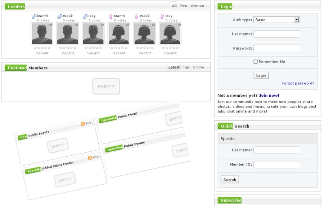The width and height of the screenshot is (324, 207).
Task: Open the female Day leader avatar
Action: point(170,34)
